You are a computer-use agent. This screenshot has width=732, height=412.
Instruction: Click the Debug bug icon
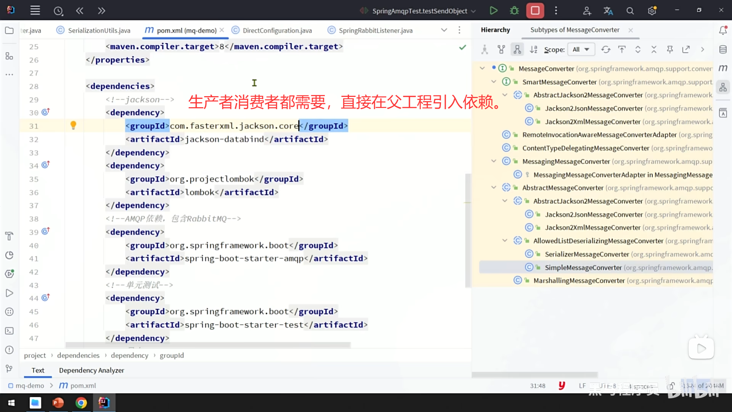coord(514,11)
